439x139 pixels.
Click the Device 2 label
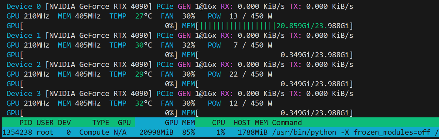tap(24, 65)
